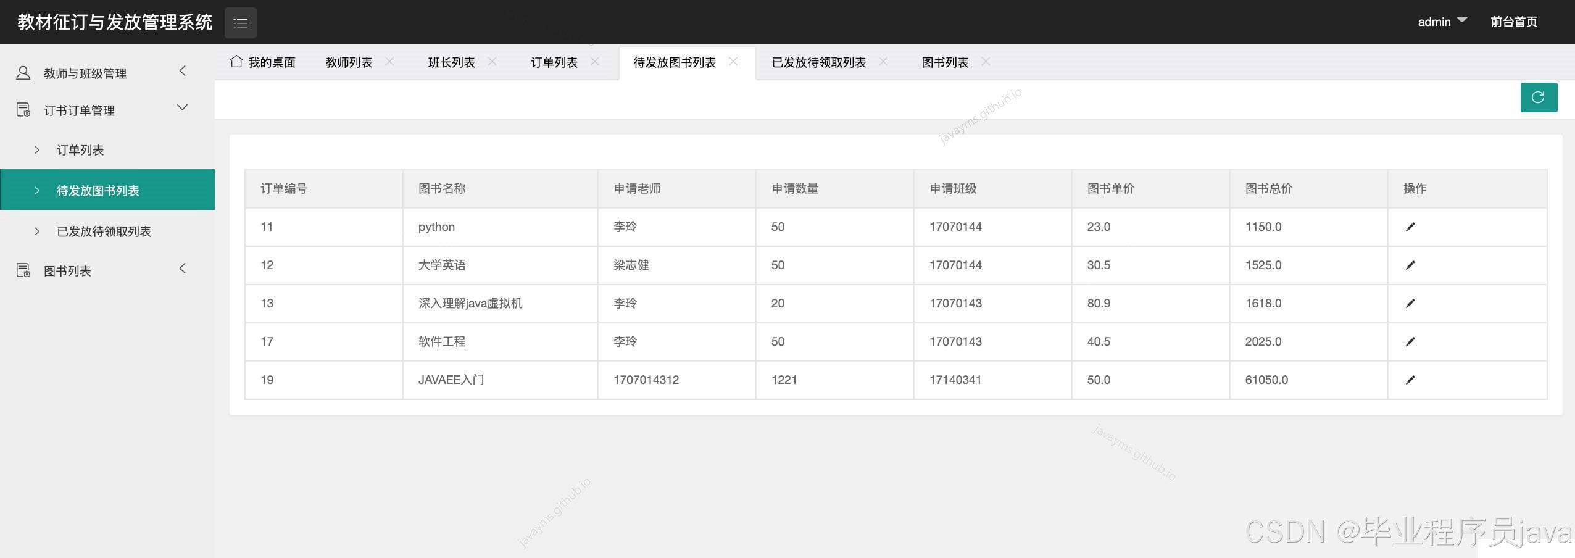
Task: Edit order 13 pencil icon
Action: tap(1410, 304)
